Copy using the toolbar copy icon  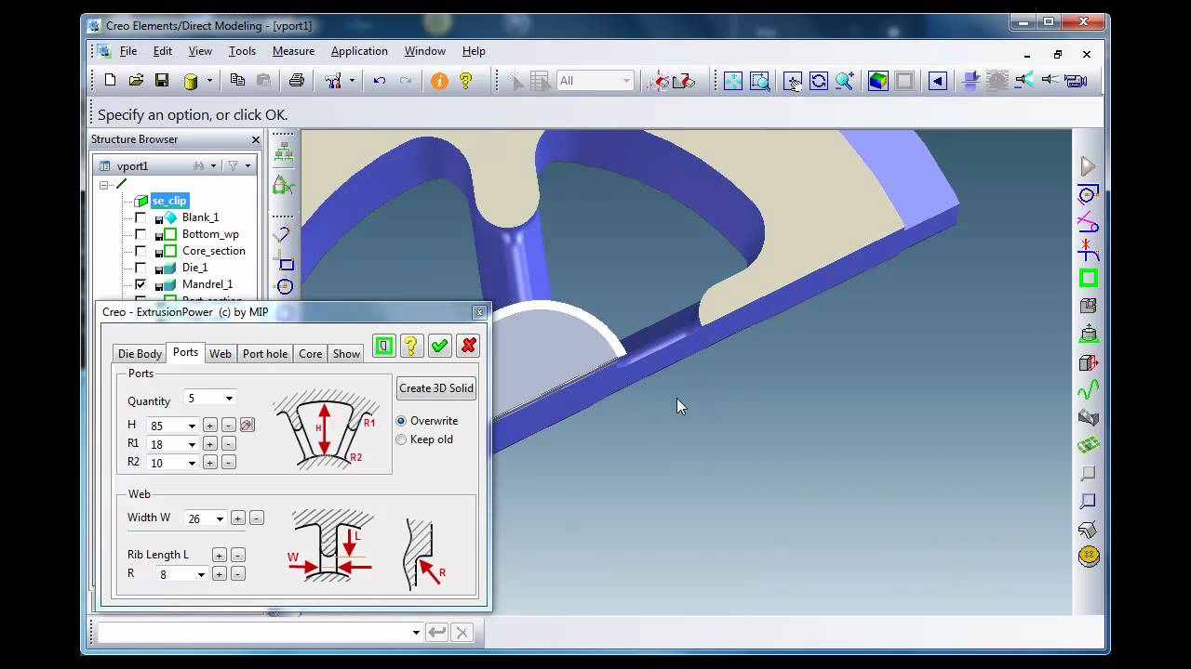pos(237,81)
